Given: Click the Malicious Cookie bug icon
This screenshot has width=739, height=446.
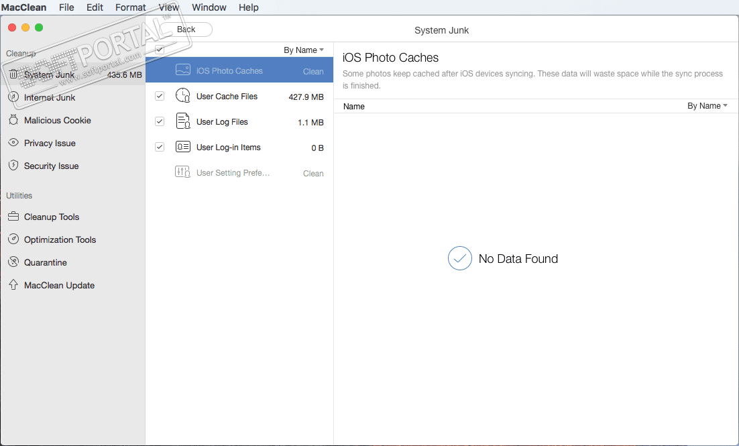Looking at the screenshot, I should pos(13,120).
